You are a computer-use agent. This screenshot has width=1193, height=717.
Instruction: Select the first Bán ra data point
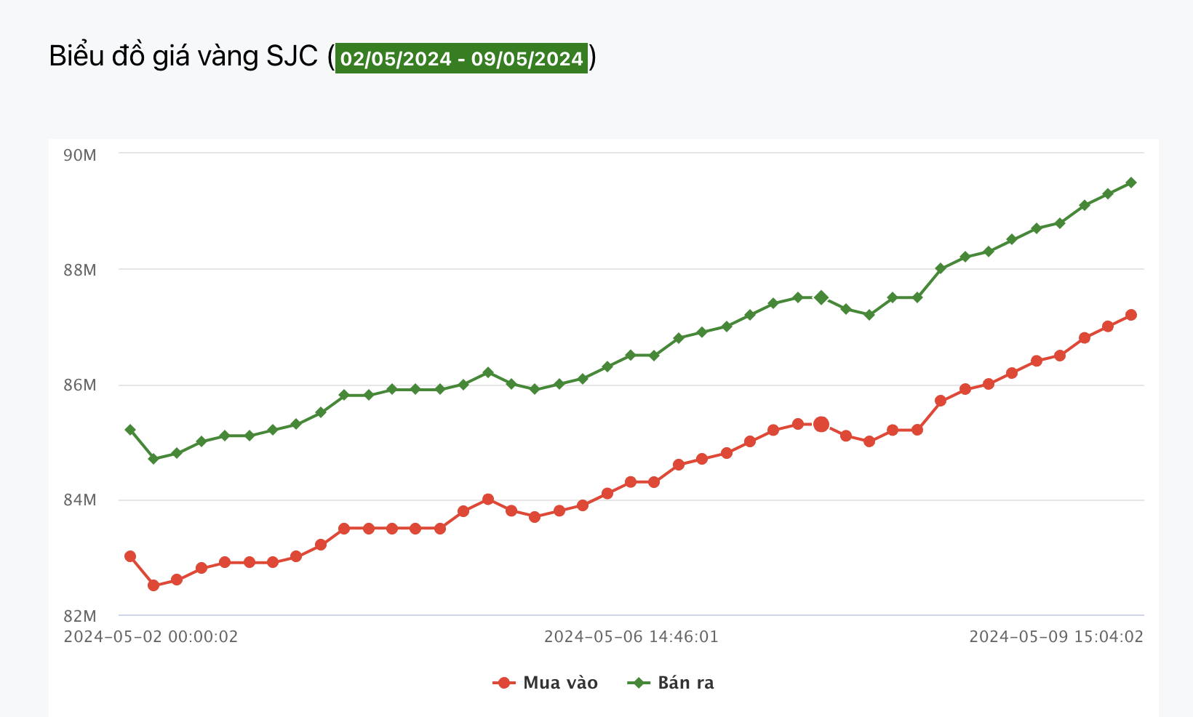tap(130, 430)
